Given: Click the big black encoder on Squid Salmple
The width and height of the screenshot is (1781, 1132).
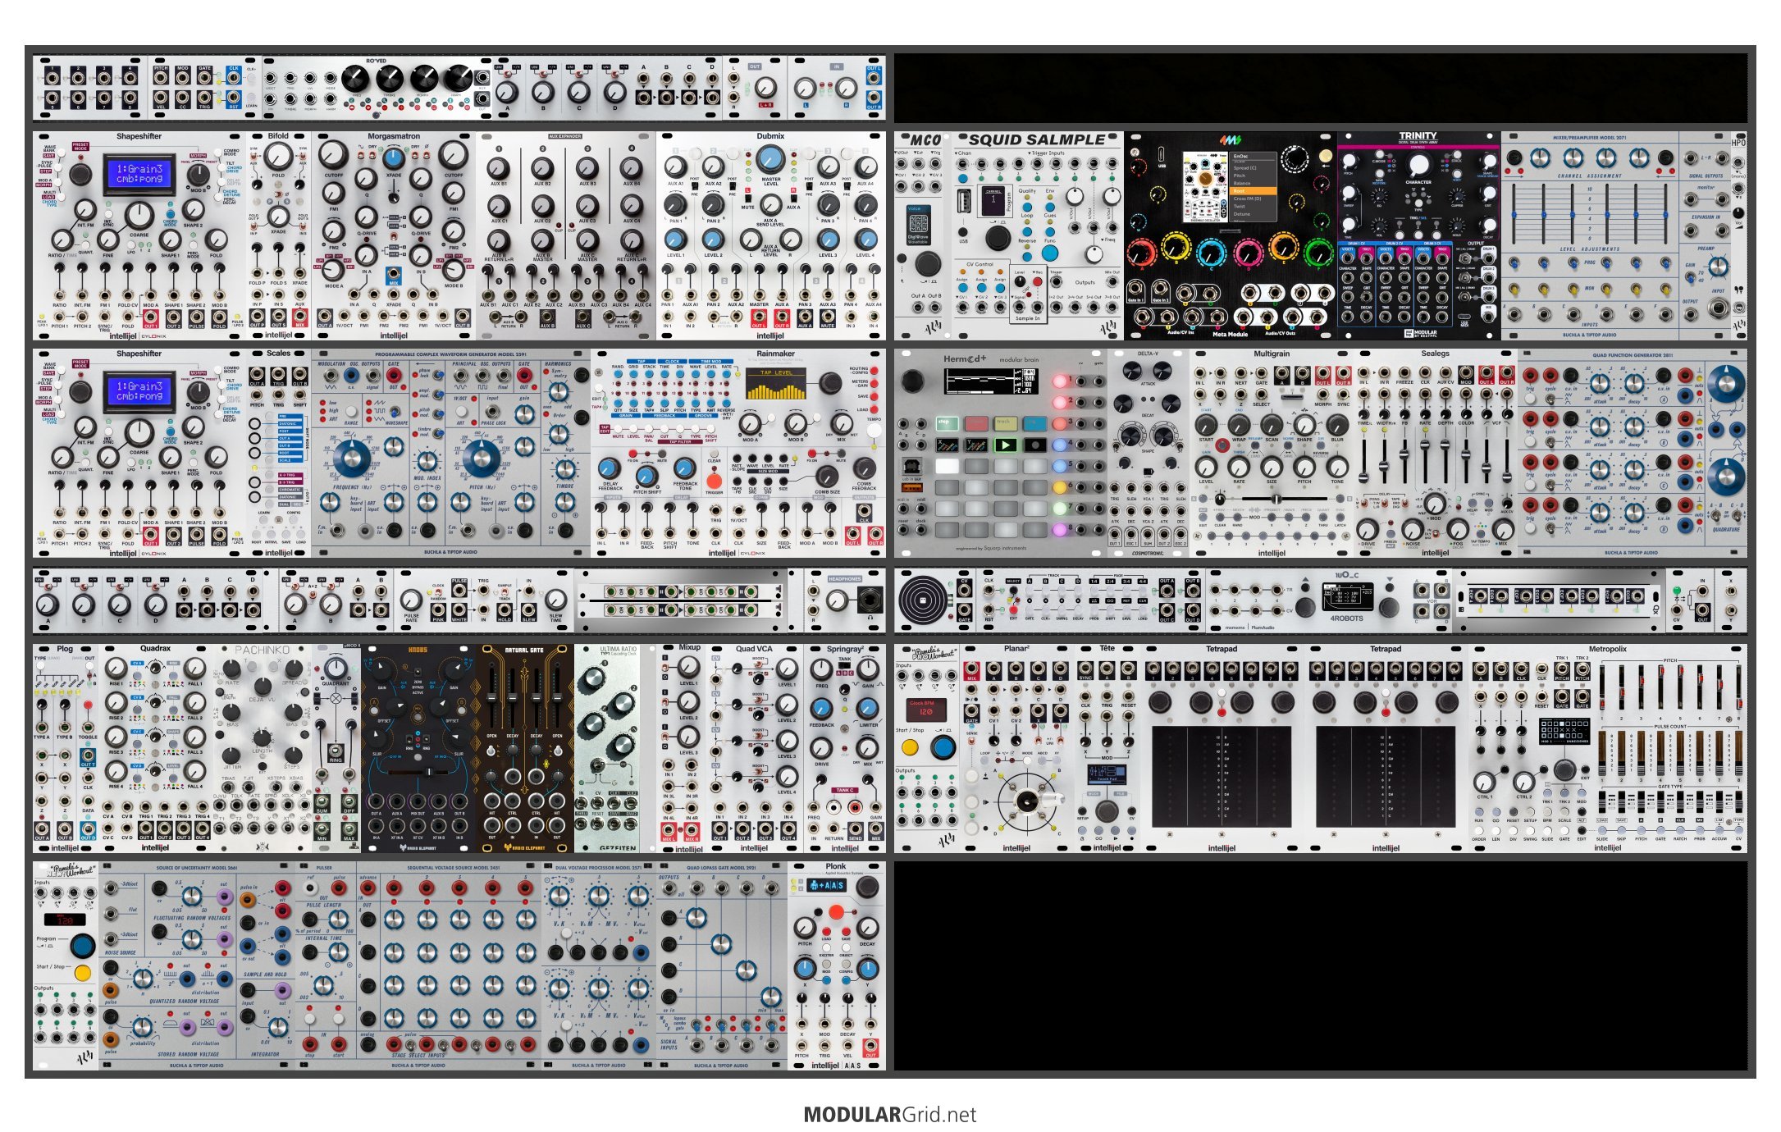Looking at the screenshot, I should 998,239.
